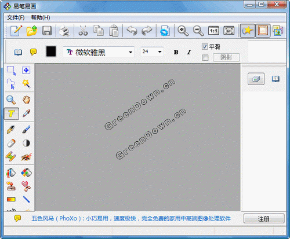Click the Undo arrow icon
290x239 pixels.
pyautogui.click(x=132, y=31)
